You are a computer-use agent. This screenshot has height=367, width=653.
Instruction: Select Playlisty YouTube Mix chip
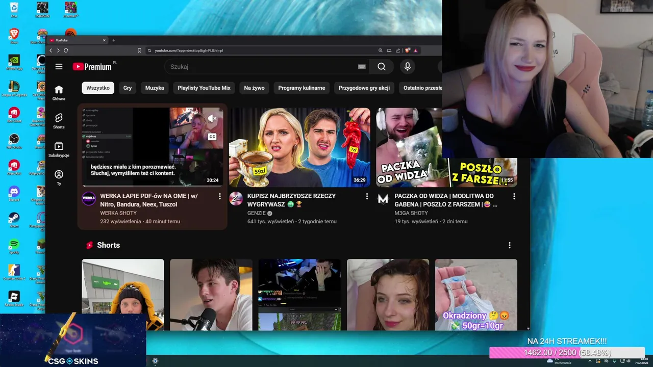(x=204, y=88)
